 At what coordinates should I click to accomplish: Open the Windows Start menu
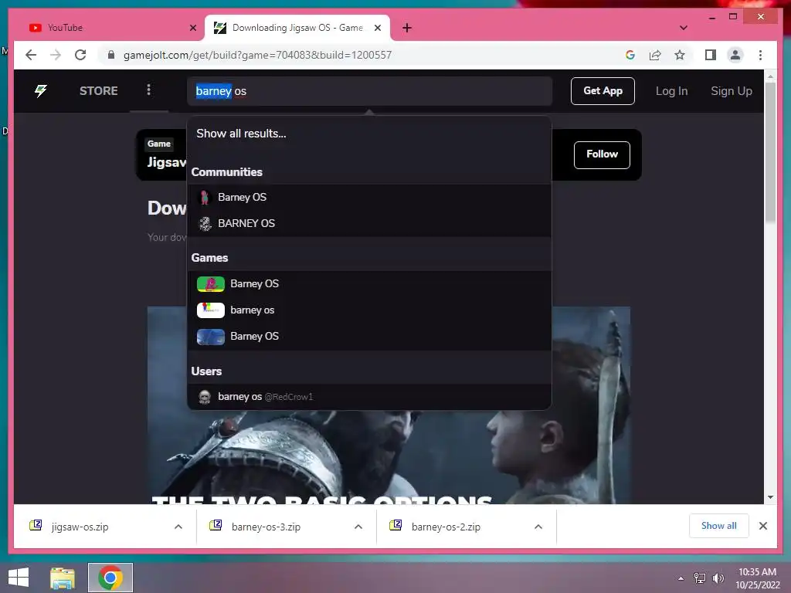[19, 578]
